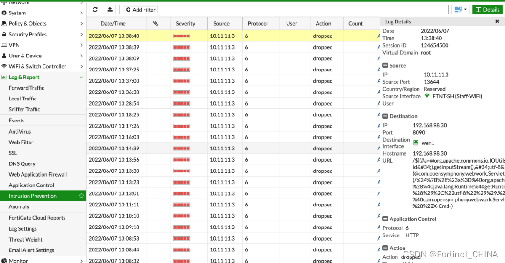
Task: Select log row 2022/06/07 13:11:11
Action: 233,205
